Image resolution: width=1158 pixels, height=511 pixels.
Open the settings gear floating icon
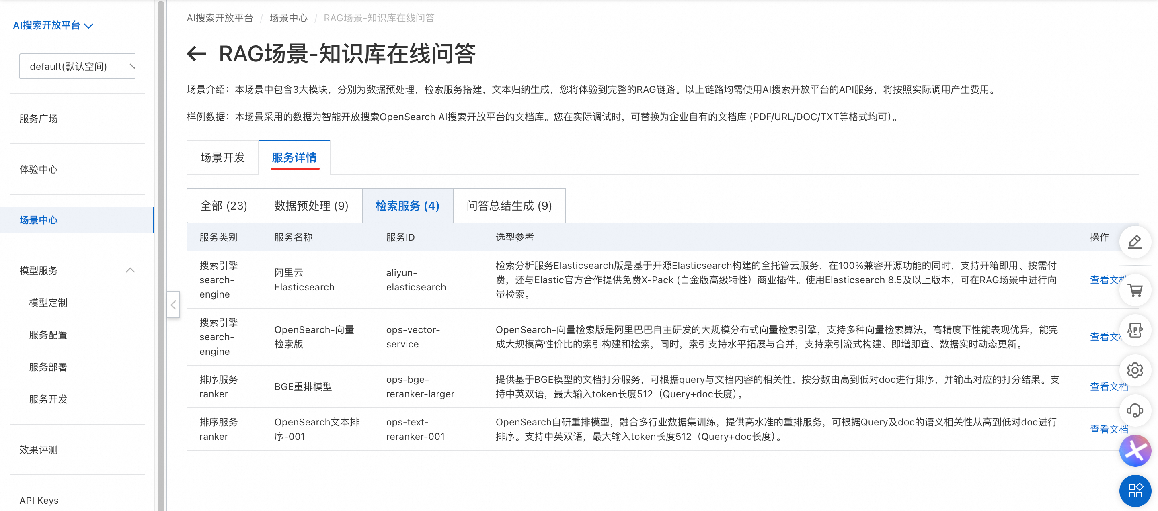point(1135,370)
